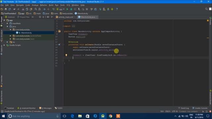
Task: Toggle the read-only lock in status bar
Action: (x=203, y=111)
